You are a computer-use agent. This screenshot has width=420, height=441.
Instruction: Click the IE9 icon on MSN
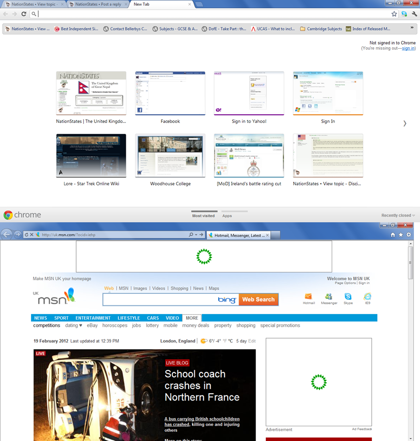(x=367, y=298)
